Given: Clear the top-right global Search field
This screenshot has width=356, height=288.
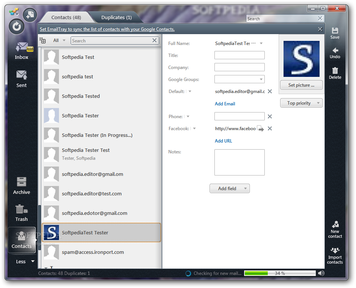Looking at the screenshot, I should click(320, 18).
